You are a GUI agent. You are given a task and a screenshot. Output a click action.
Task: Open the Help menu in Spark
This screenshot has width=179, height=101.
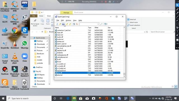click(80, 20)
